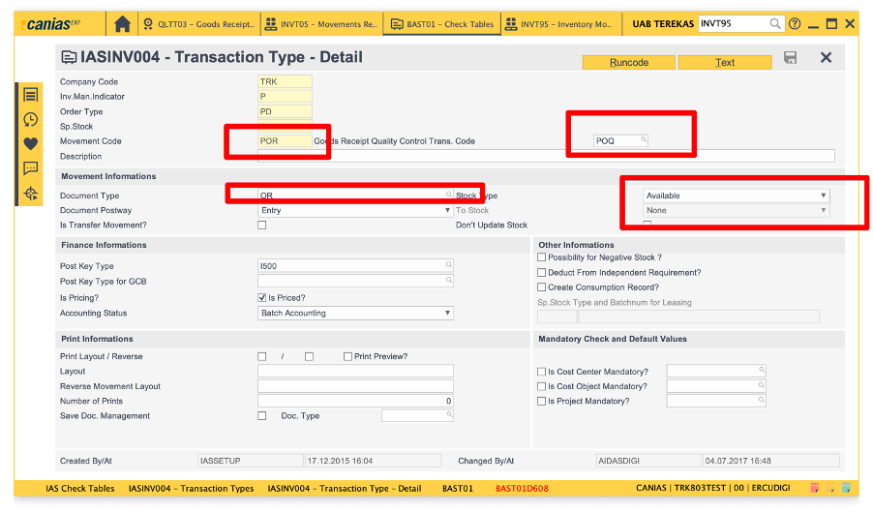Click the Text button
Screen dimensions: 873x513
[724, 62]
